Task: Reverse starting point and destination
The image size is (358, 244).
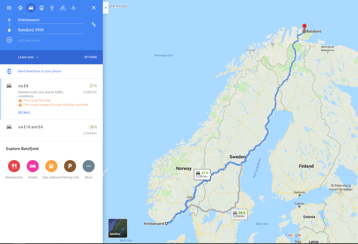Action: [94, 24]
